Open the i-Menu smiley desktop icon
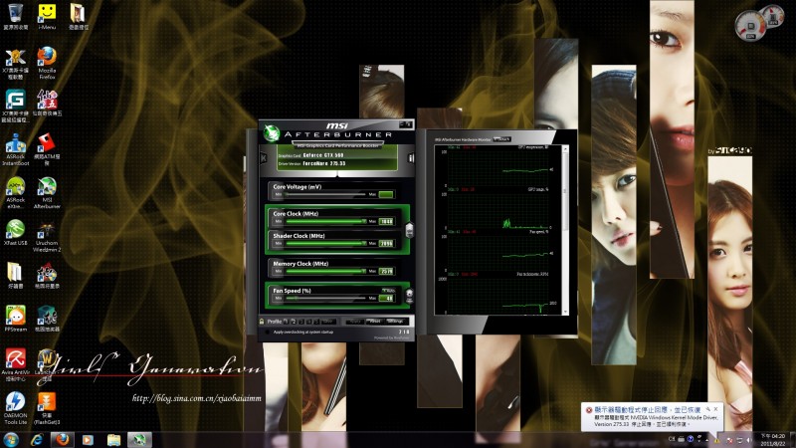The height and width of the screenshot is (448, 796). tap(47, 17)
